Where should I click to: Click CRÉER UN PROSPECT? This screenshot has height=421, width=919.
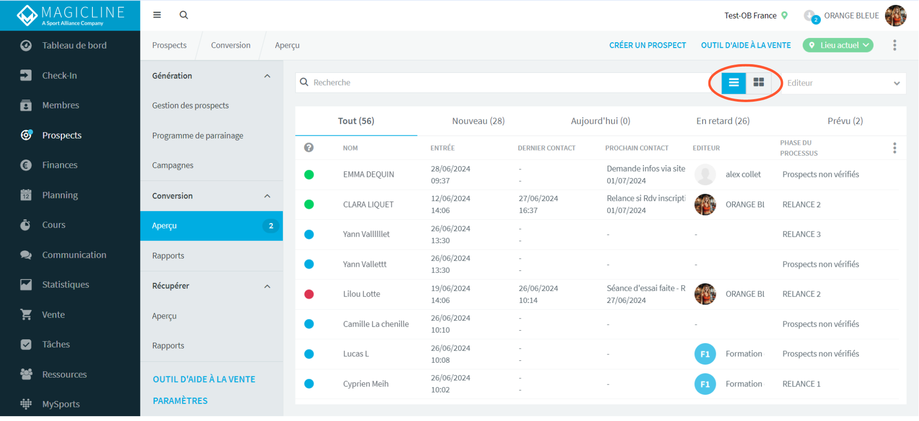(x=647, y=45)
